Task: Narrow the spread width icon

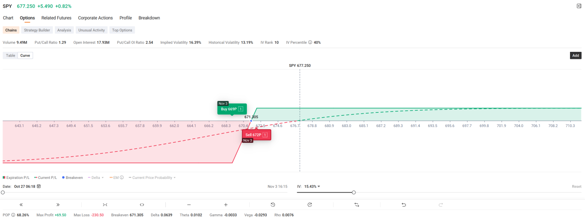Action: (105, 205)
